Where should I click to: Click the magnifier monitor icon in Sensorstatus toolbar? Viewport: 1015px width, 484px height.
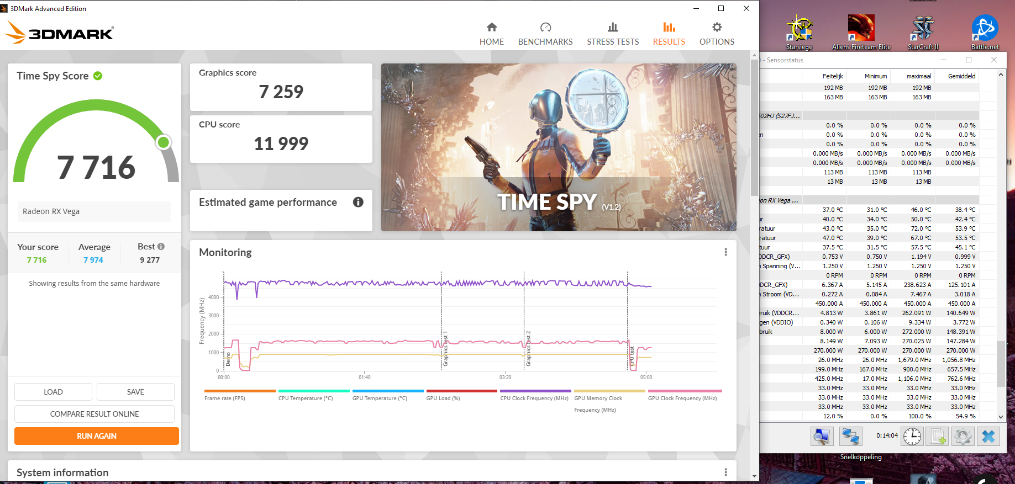click(822, 437)
